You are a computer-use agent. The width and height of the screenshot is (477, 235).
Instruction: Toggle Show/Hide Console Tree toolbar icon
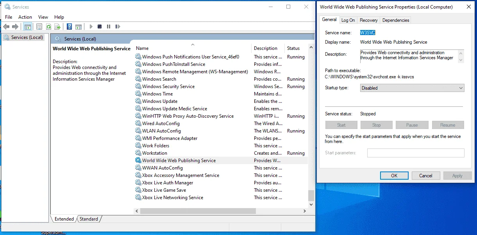27,27
